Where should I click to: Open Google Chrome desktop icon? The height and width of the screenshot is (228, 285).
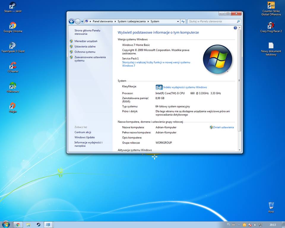point(12,26)
